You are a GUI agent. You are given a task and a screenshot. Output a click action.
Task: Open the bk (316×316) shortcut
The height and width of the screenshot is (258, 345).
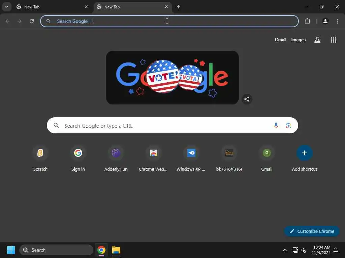(229, 159)
